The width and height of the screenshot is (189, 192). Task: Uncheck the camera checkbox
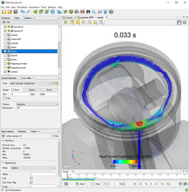tap(5, 72)
